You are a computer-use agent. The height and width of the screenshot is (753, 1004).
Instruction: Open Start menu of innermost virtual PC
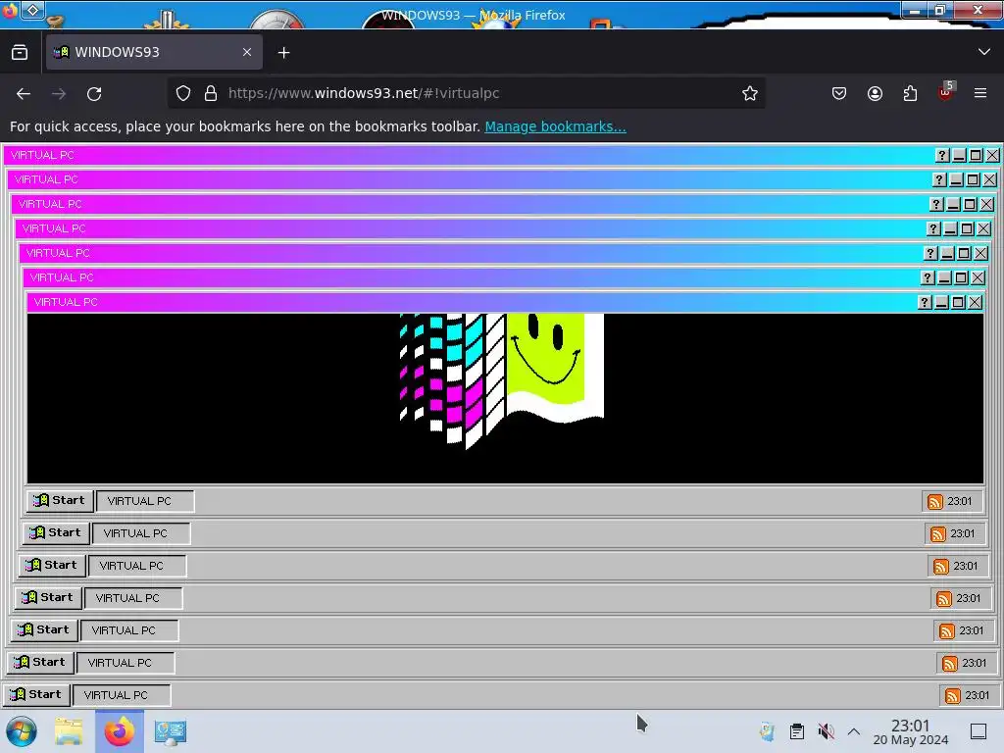pos(60,501)
